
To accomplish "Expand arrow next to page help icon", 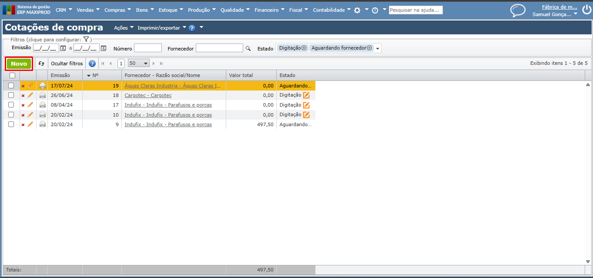I will (201, 27).
